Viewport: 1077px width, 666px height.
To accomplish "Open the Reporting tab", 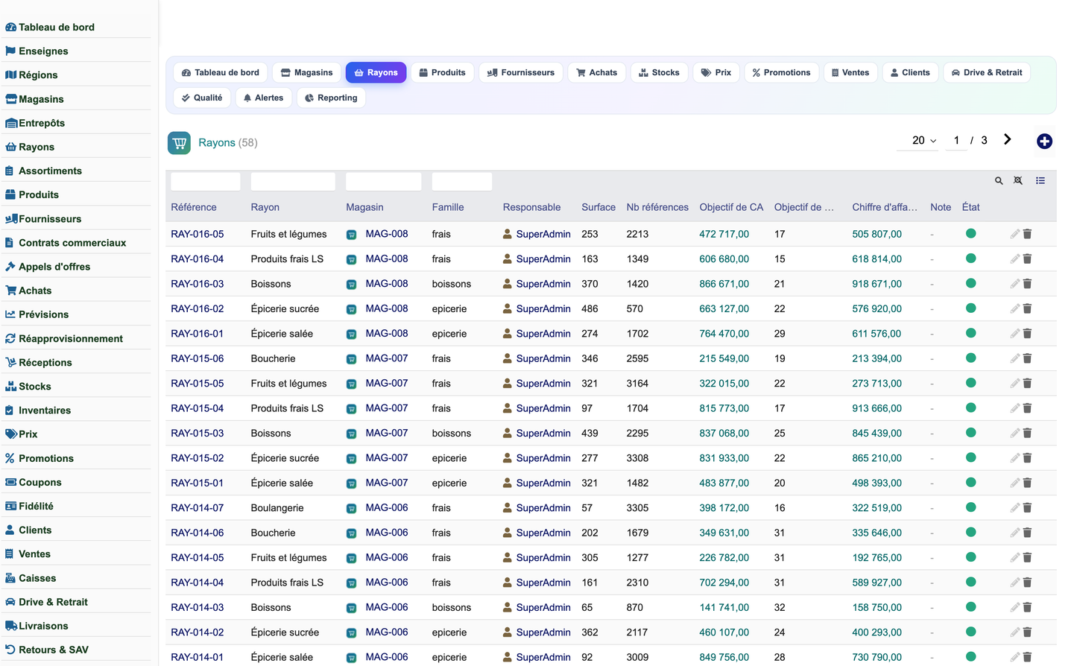I will click(x=331, y=98).
